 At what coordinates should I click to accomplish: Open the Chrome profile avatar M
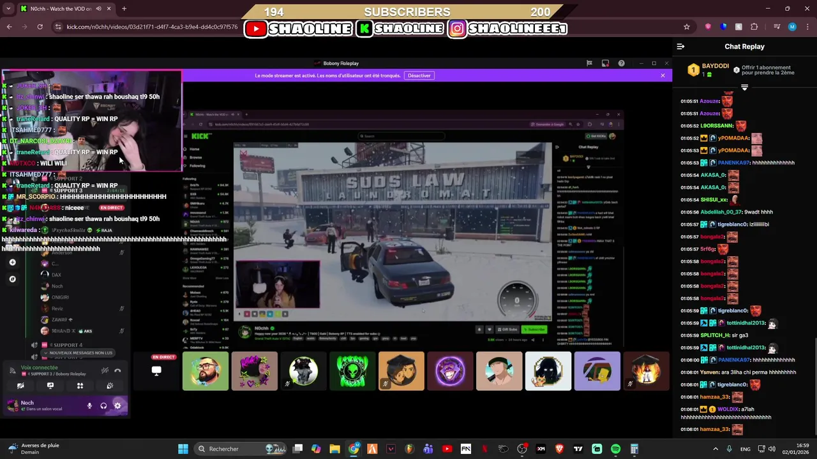[792, 27]
